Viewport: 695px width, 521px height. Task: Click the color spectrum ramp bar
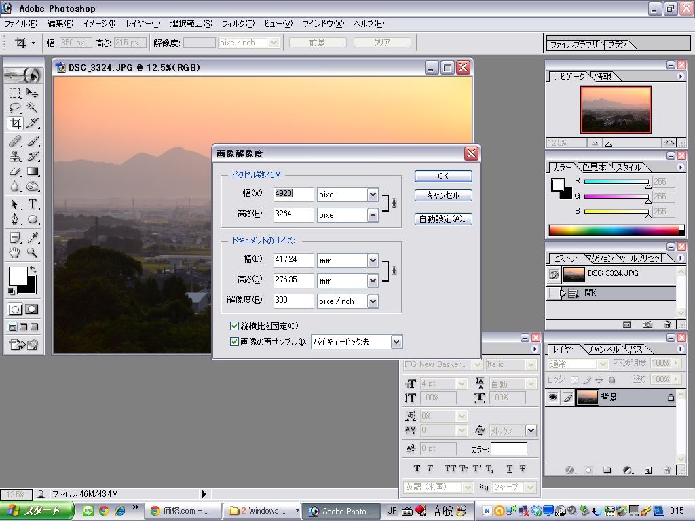613,230
